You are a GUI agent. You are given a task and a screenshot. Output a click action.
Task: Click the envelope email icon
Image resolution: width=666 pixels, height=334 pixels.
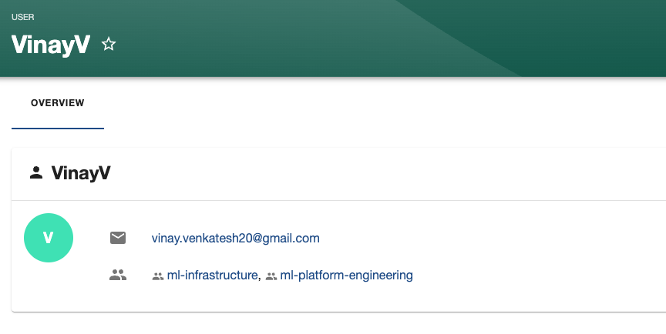click(118, 238)
